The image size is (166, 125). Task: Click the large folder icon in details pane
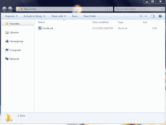[x=9, y=118]
